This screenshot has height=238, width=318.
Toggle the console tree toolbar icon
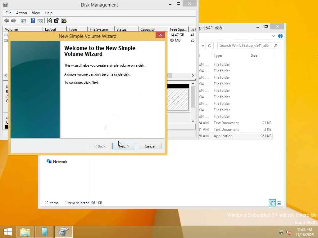[x=23, y=21]
